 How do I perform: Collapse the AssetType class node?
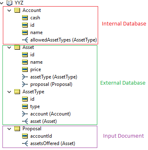(x=9, y=92)
